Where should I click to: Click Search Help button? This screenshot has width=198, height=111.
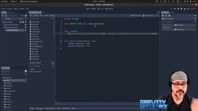tap(148, 16)
